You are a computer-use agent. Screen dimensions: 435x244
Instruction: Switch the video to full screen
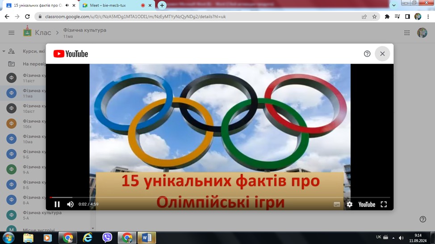click(384, 204)
